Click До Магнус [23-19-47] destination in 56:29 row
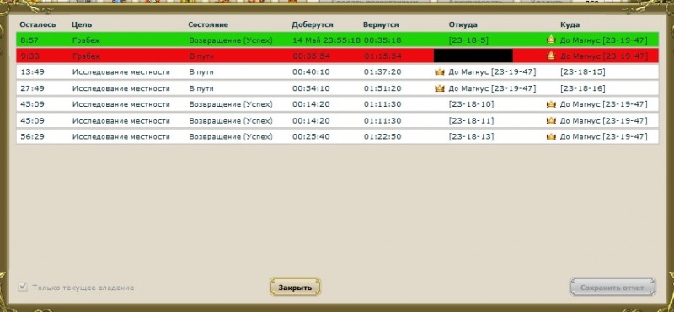This screenshot has width=674, height=312. click(603, 137)
